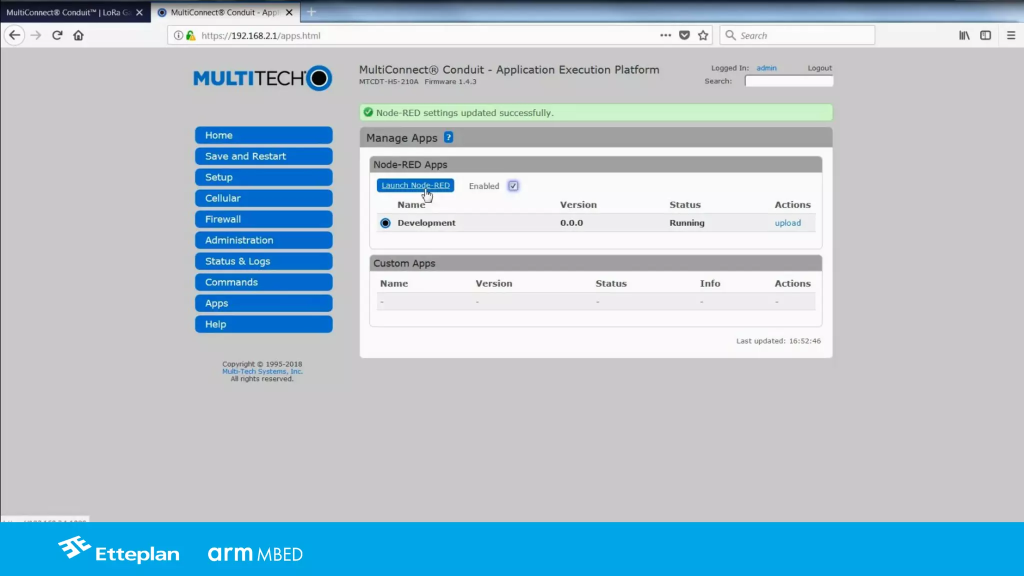This screenshot has height=576, width=1024.
Task: Click the Save and Restart button
Action: click(263, 156)
